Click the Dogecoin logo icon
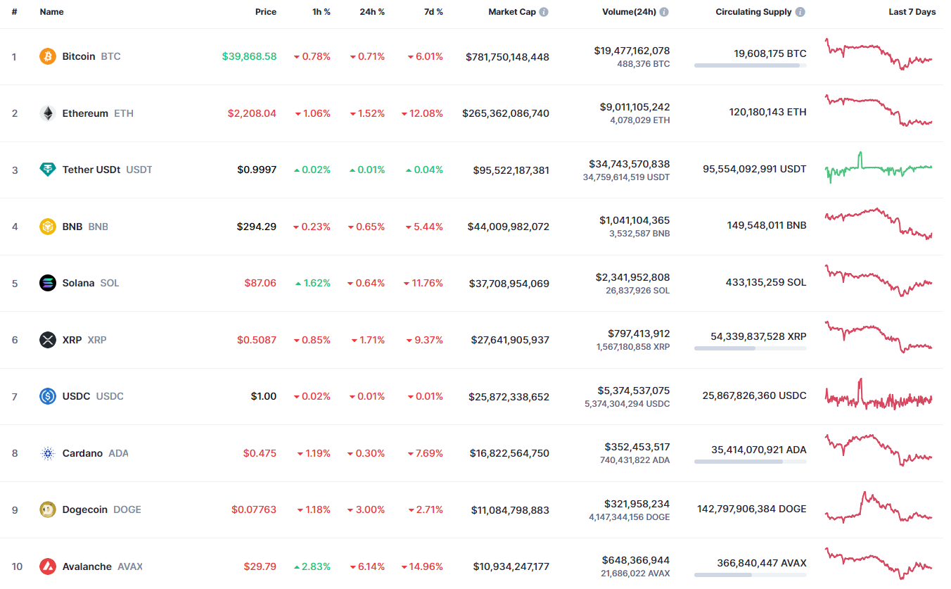Screen dimensions: 951x589 (48, 509)
